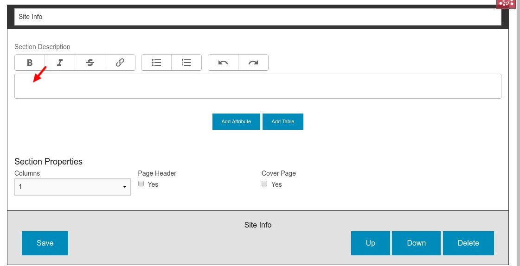
Task: Toggle bold formatting in the description toolbar
Action: pos(30,63)
